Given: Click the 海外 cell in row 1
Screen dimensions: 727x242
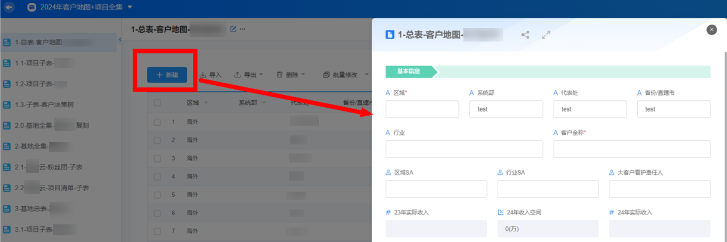Looking at the screenshot, I should coord(192,122).
